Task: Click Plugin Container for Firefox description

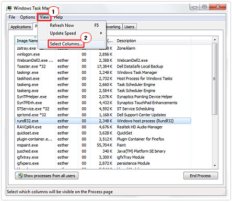Action: (141, 139)
